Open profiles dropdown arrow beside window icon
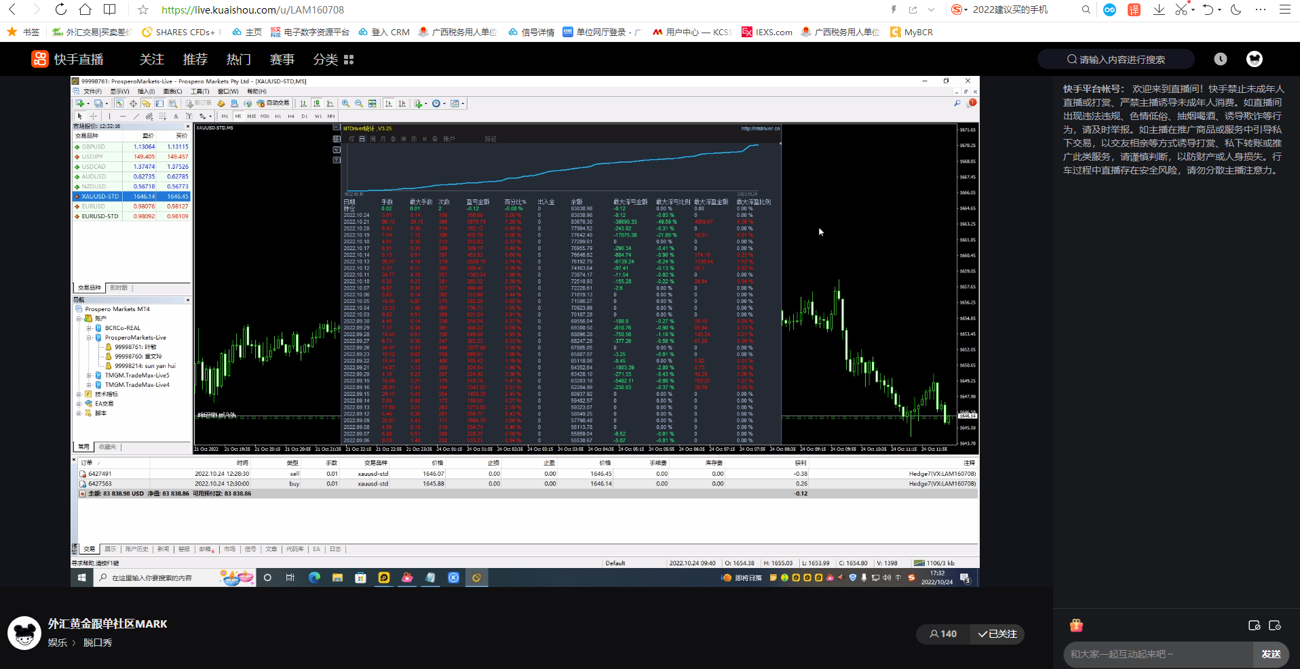The width and height of the screenshot is (1300, 669). (x=107, y=104)
